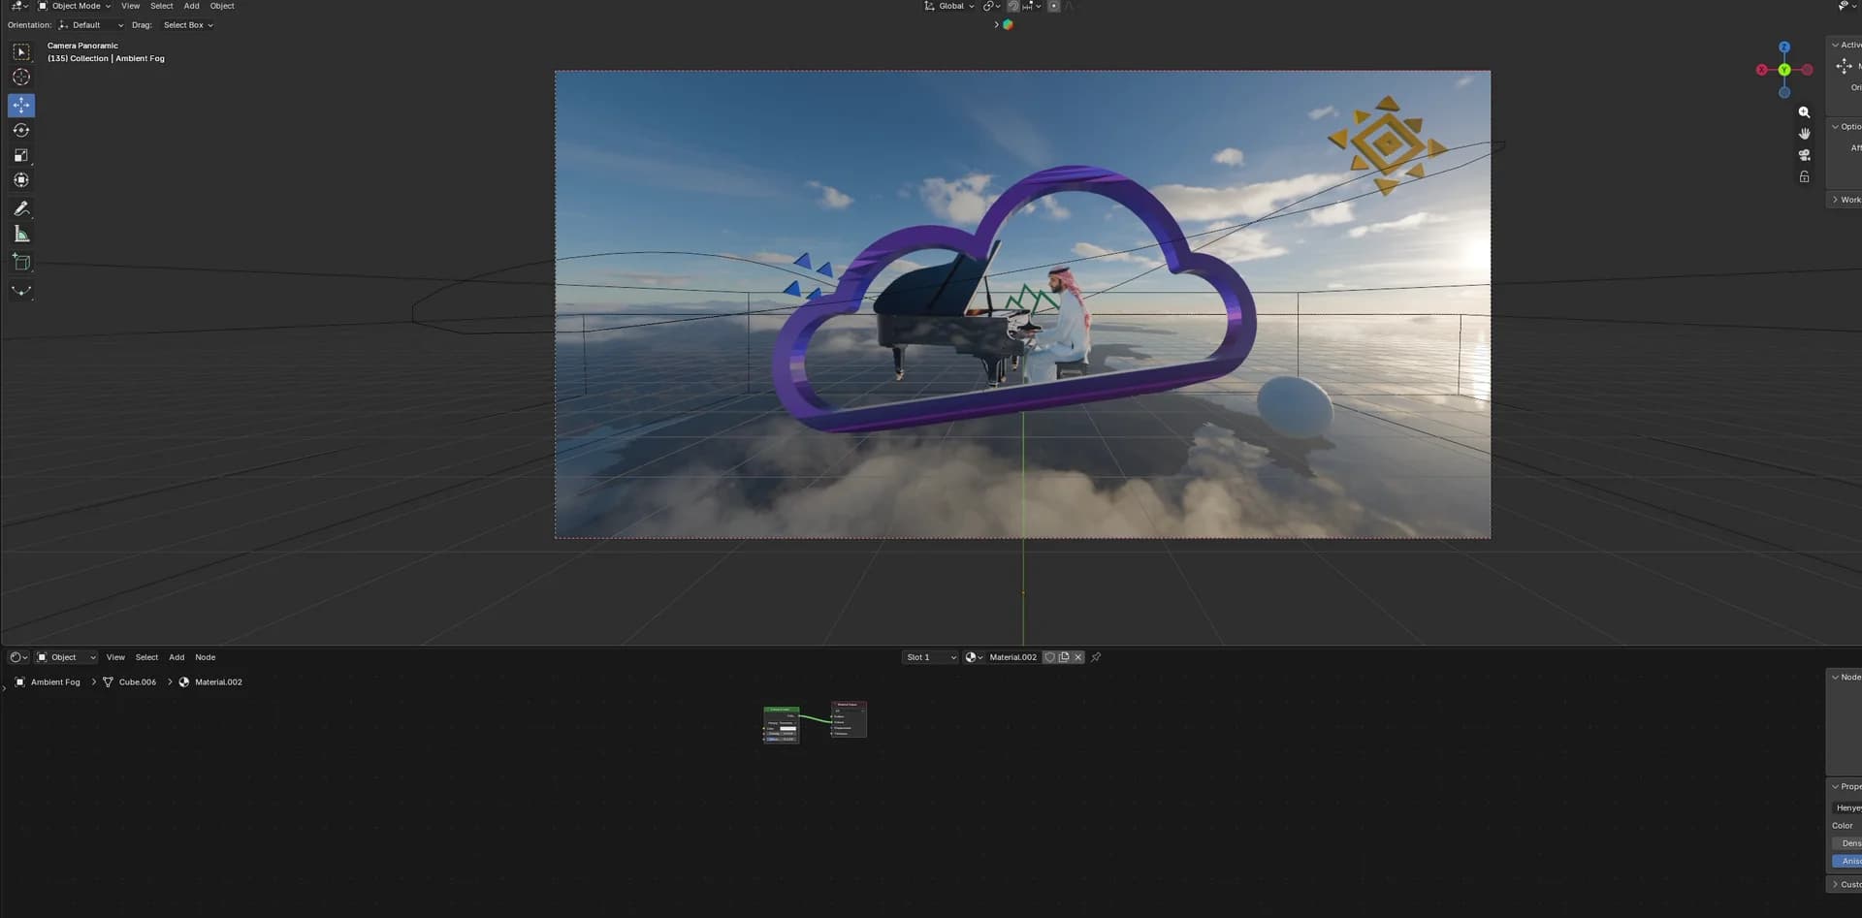Select the Rotate tool
This screenshot has width=1862, height=918.
[x=21, y=130]
